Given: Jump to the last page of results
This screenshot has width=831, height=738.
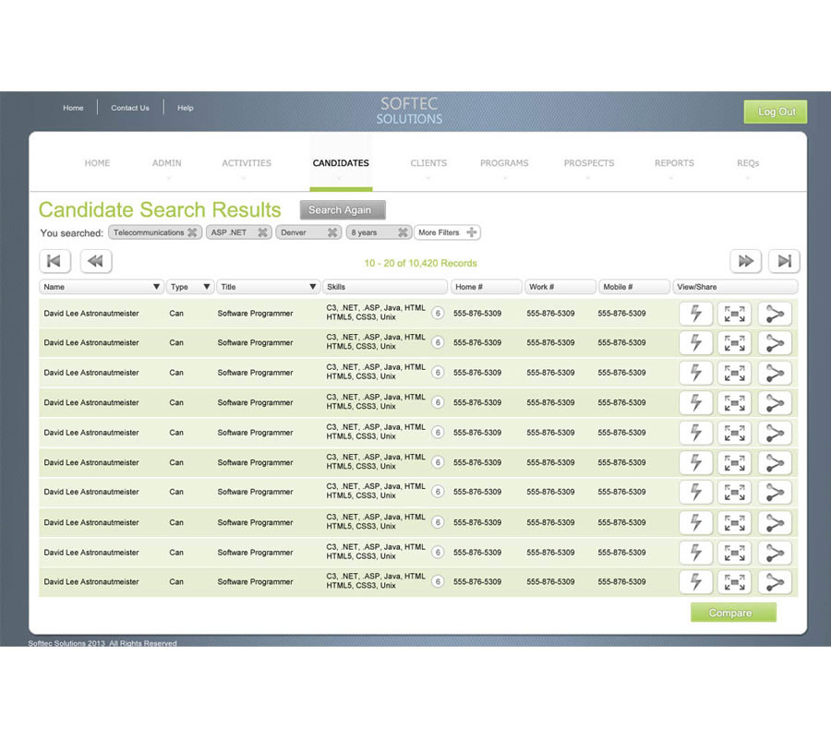Looking at the screenshot, I should (x=784, y=261).
